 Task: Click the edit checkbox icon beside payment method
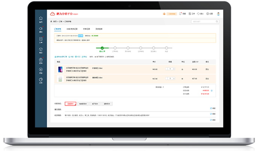coord(211,108)
